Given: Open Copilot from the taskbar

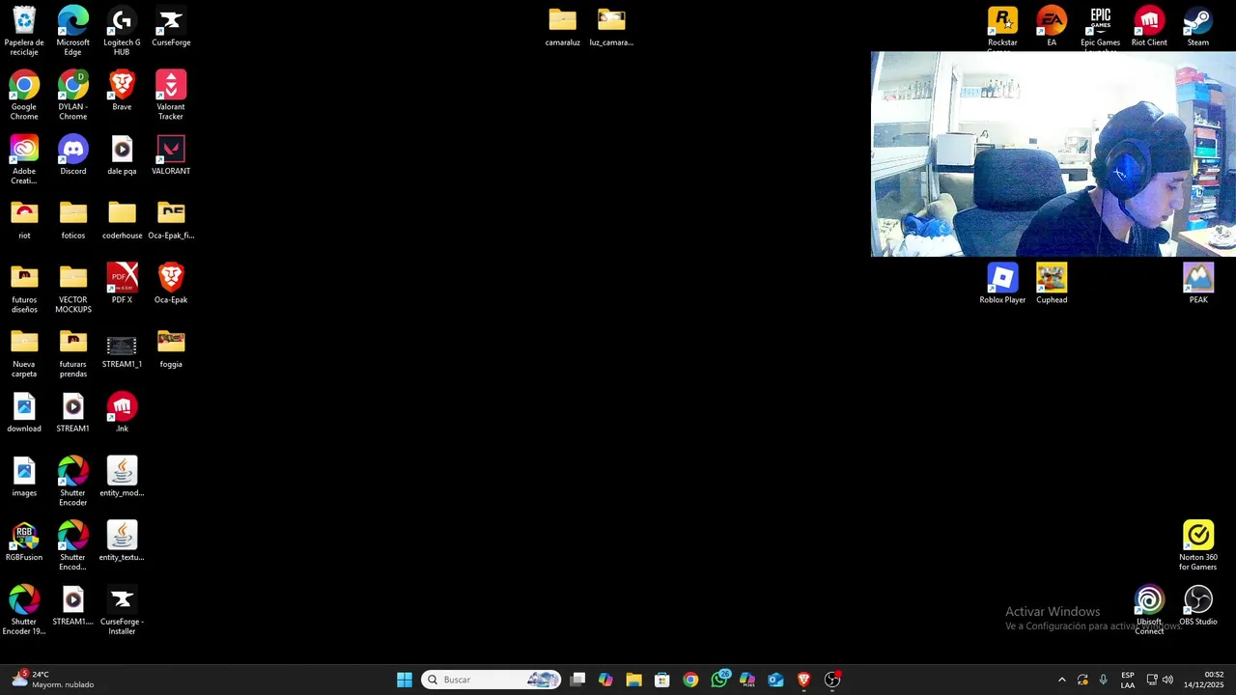Looking at the screenshot, I should (x=605, y=680).
